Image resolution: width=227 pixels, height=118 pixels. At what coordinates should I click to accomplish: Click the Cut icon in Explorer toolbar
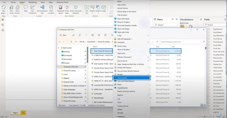(x=73, y=35)
